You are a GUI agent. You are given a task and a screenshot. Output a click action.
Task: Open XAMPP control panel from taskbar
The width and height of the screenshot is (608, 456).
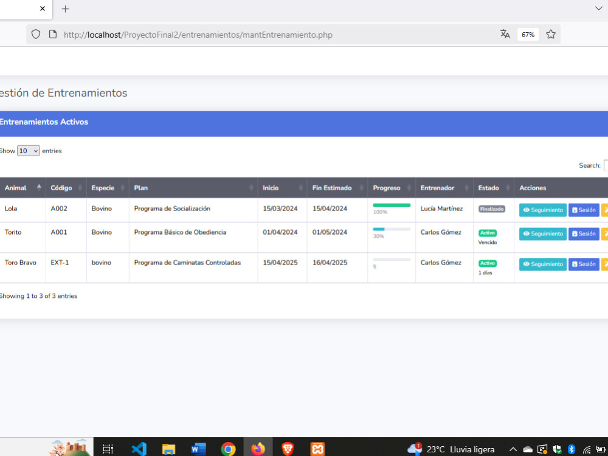point(317,449)
